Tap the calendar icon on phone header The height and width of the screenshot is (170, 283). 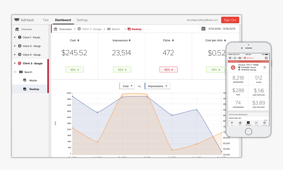[266, 58]
